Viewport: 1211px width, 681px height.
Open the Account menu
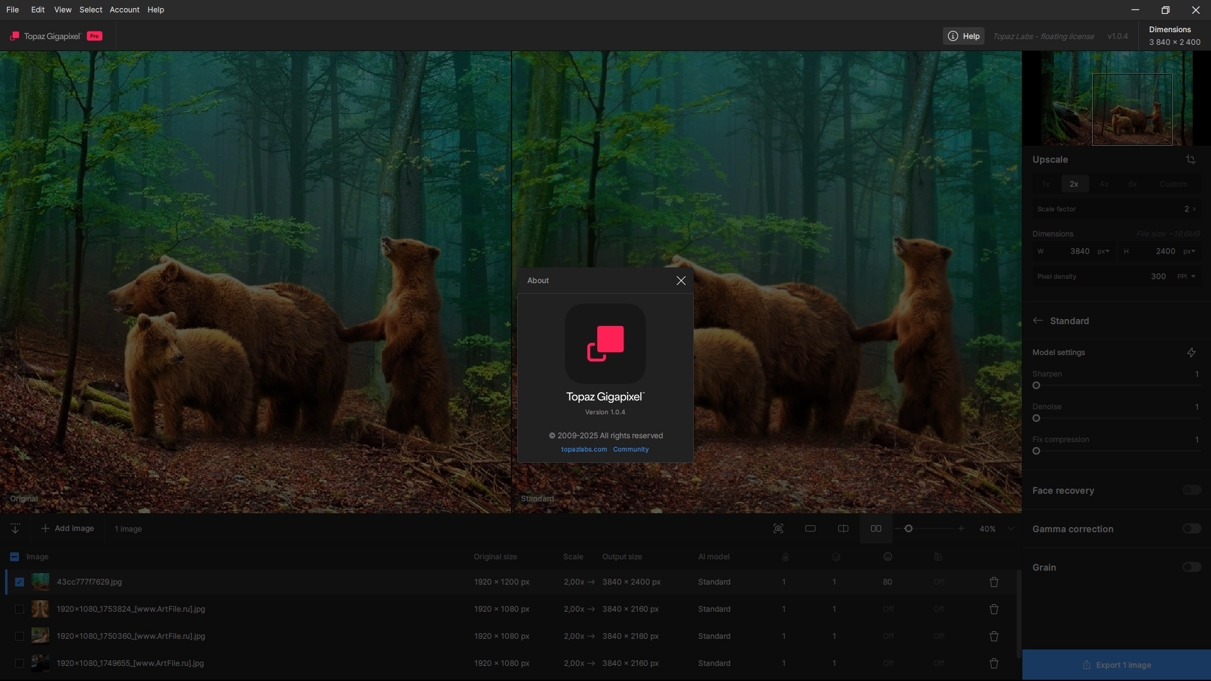[124, 10]
